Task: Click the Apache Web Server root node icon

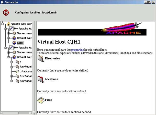Action: (8, 24)
